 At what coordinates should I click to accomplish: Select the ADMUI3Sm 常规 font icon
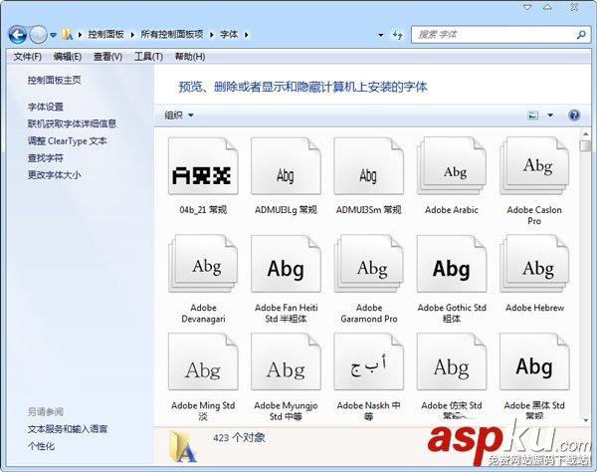(368, 166)
